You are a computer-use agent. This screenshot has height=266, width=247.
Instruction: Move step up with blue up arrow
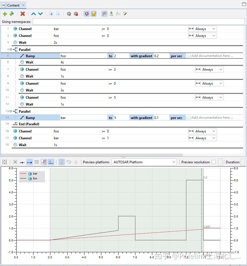33,14
